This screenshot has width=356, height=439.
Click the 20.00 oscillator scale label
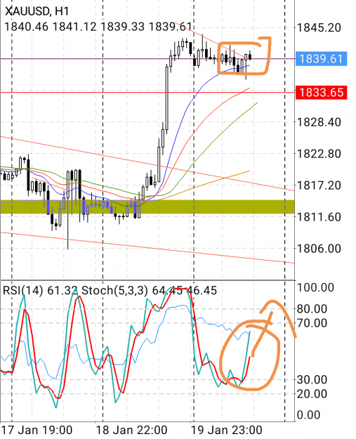(x=312, y=394)
